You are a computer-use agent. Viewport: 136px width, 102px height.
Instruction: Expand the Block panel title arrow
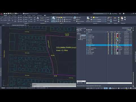(80, 23)
